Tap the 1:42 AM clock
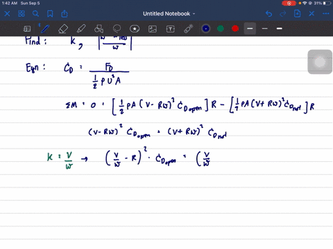 pos(10,3)
